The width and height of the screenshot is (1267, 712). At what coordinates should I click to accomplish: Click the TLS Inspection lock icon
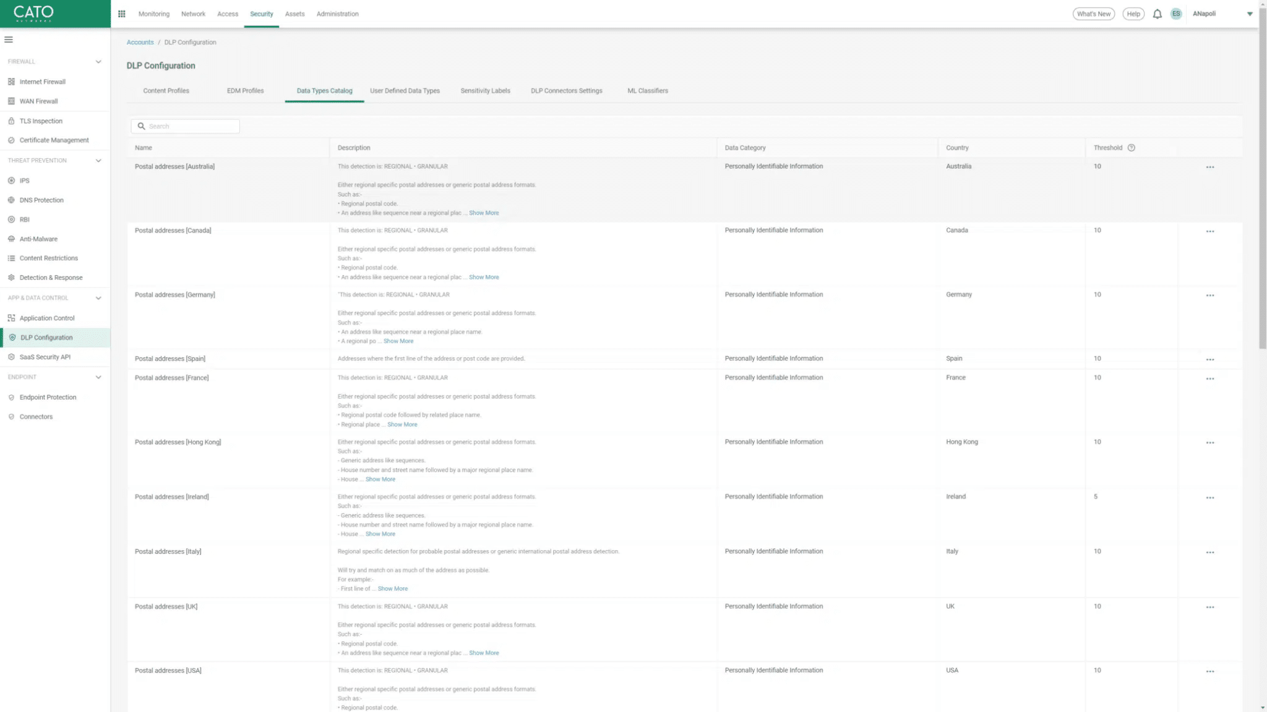pos(11,121)
